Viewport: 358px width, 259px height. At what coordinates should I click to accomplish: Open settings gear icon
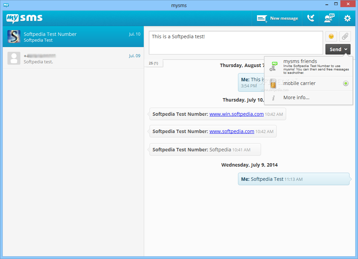[347, 19]
